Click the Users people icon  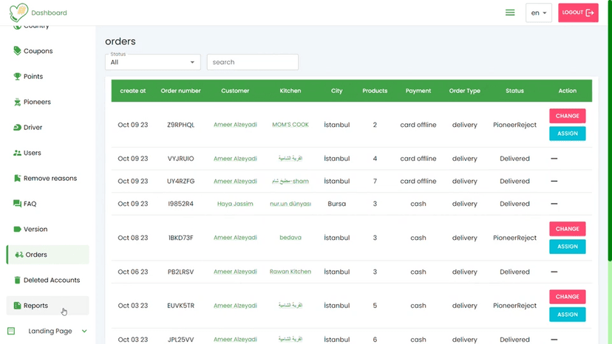pyautogui.click(x=17, y=153)
